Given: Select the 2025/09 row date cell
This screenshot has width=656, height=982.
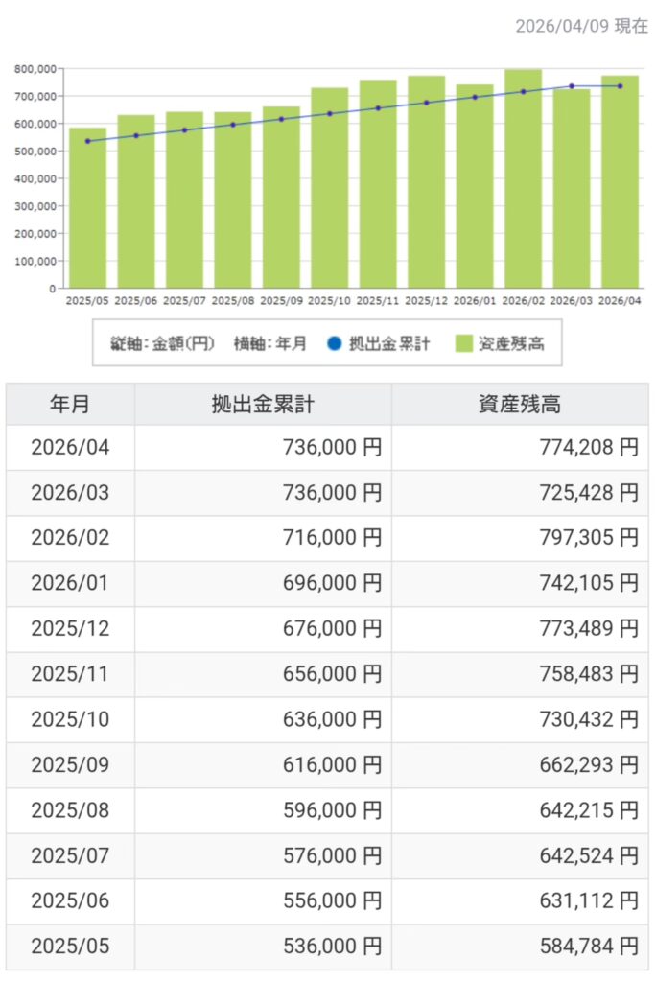Looking at the screenshot, I should point(70,765).
